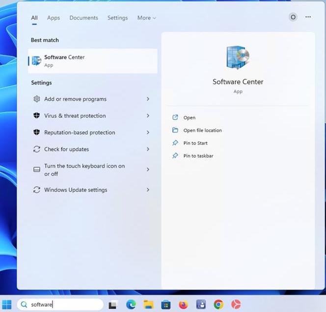The width and height of the screenshot is (326, 312).
Task: Click the large Software Center icon in the preview pane
Action: (x=238, y=58)
